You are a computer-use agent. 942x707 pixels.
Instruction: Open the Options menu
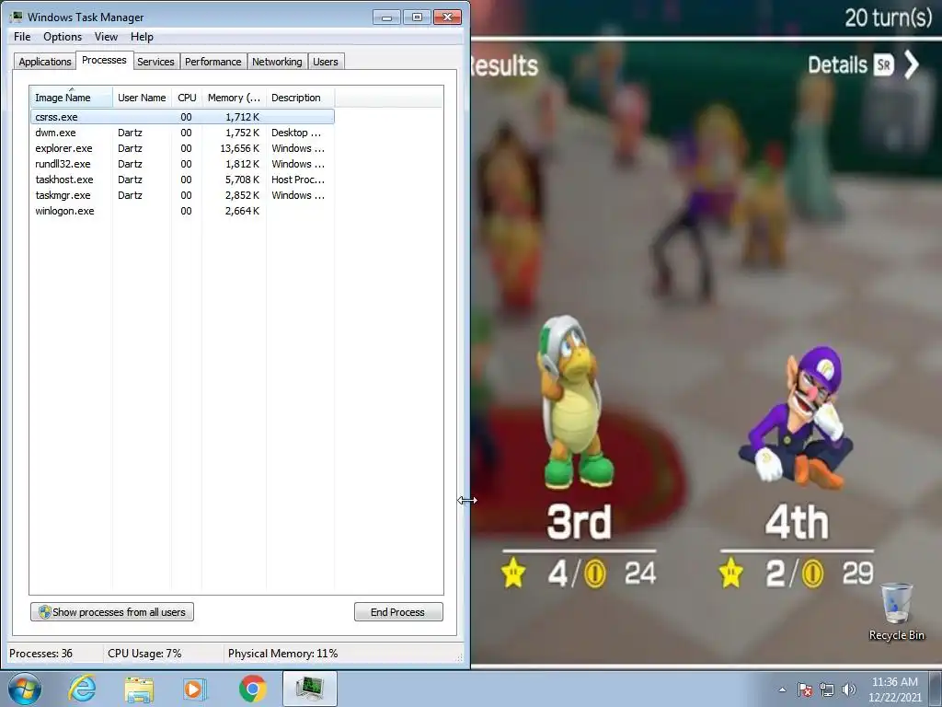63,37
